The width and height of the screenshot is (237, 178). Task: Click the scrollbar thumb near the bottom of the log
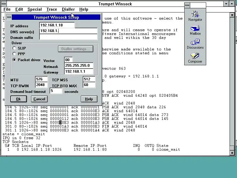pos(232,148)
